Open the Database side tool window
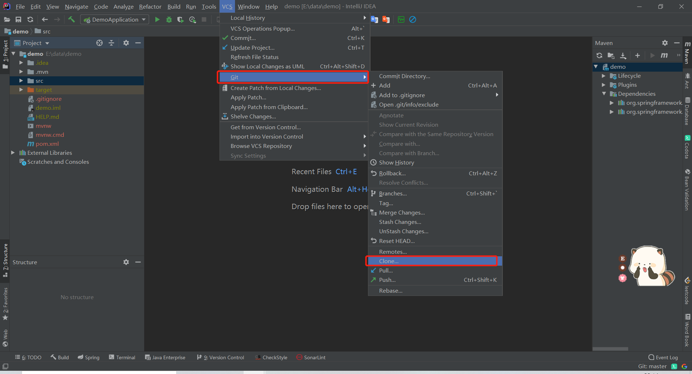The image size is (692, 374). [x=687, y=111]
